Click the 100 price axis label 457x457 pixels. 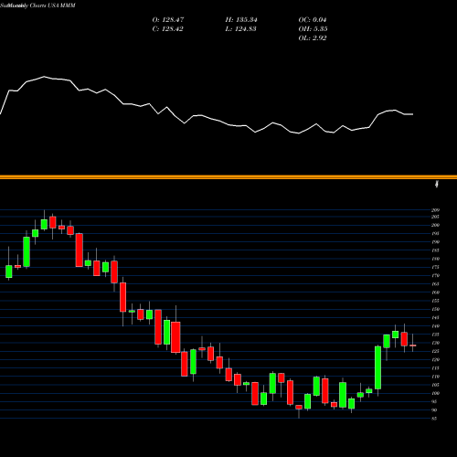[x=435, y=393]
